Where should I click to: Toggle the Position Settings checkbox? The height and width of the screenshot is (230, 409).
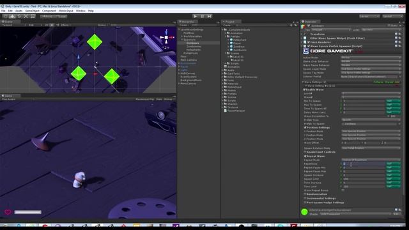[305, 128]
